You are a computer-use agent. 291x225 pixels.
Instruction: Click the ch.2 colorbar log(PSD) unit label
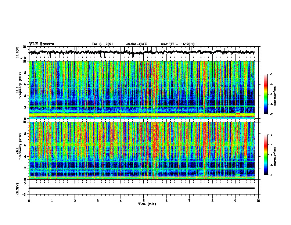275,156
